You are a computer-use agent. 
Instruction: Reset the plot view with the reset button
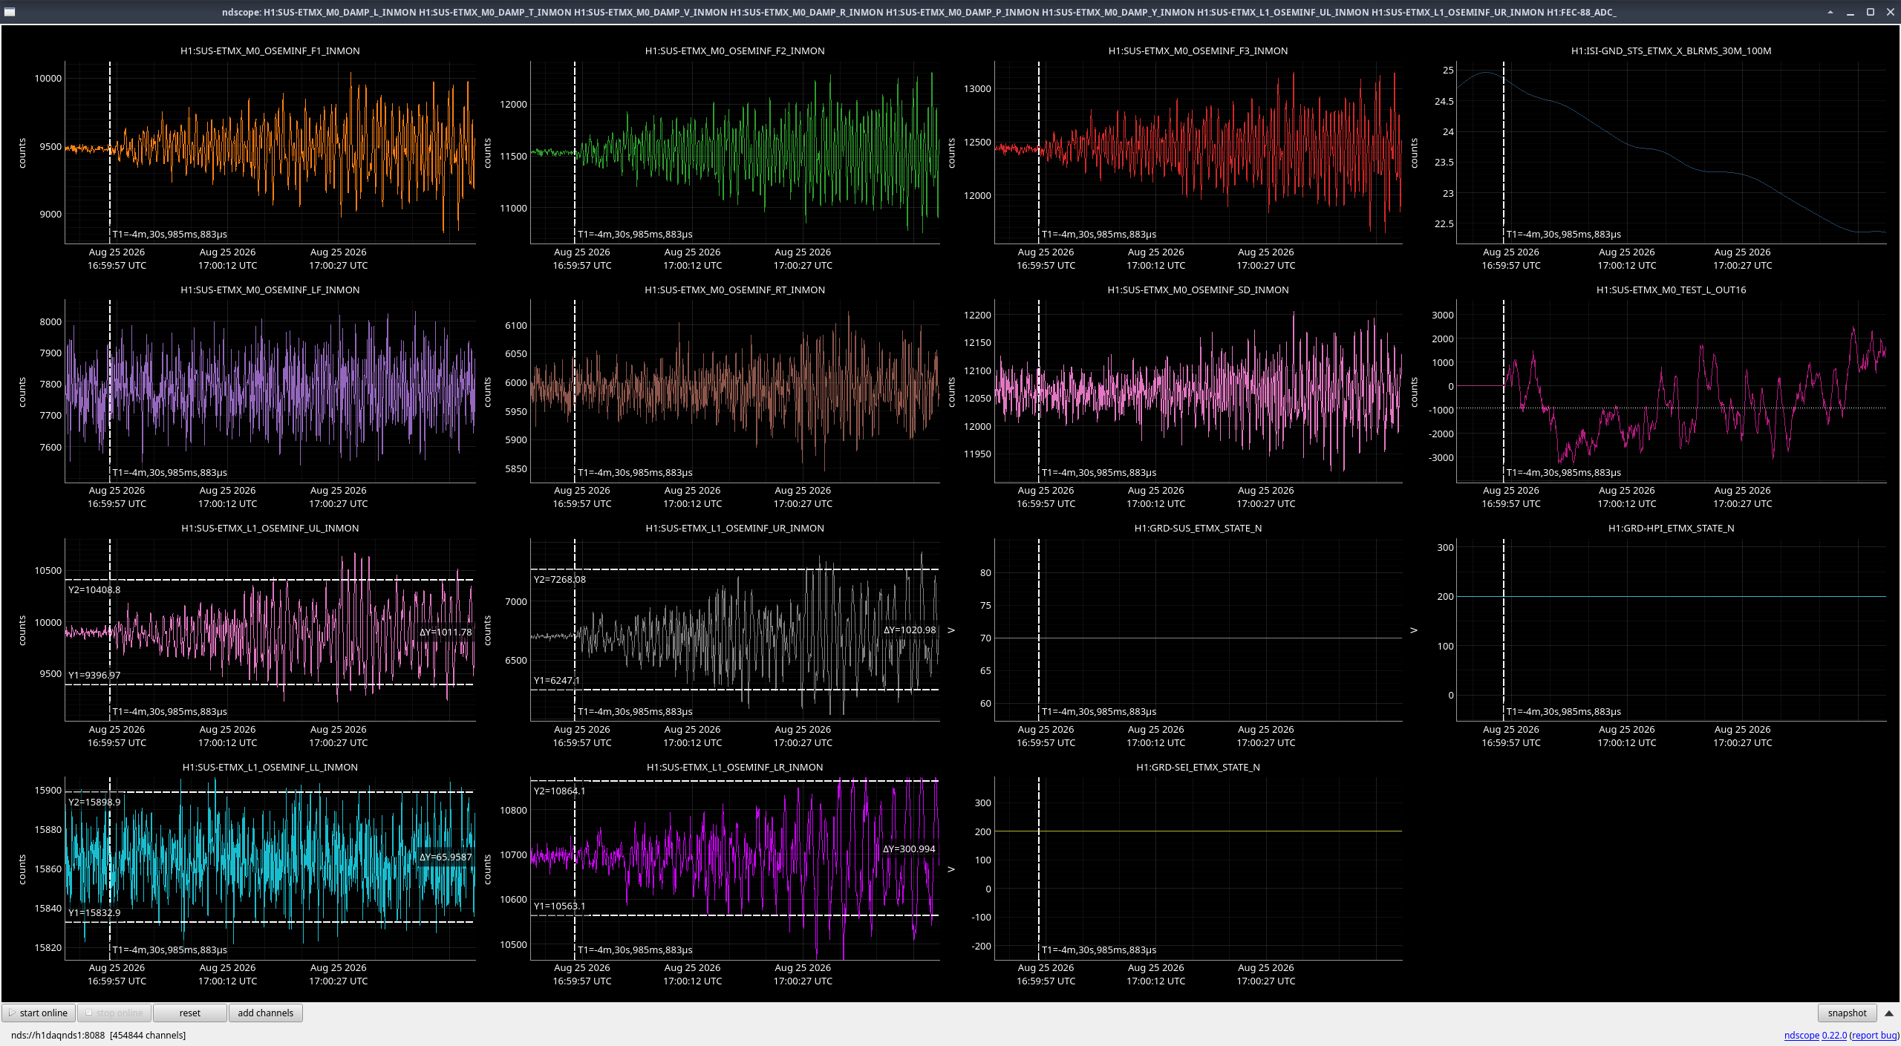pyautogui.click(x=190, y=1013)
